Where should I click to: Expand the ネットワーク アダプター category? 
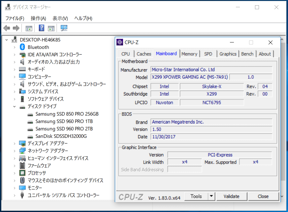pos(15,151)
